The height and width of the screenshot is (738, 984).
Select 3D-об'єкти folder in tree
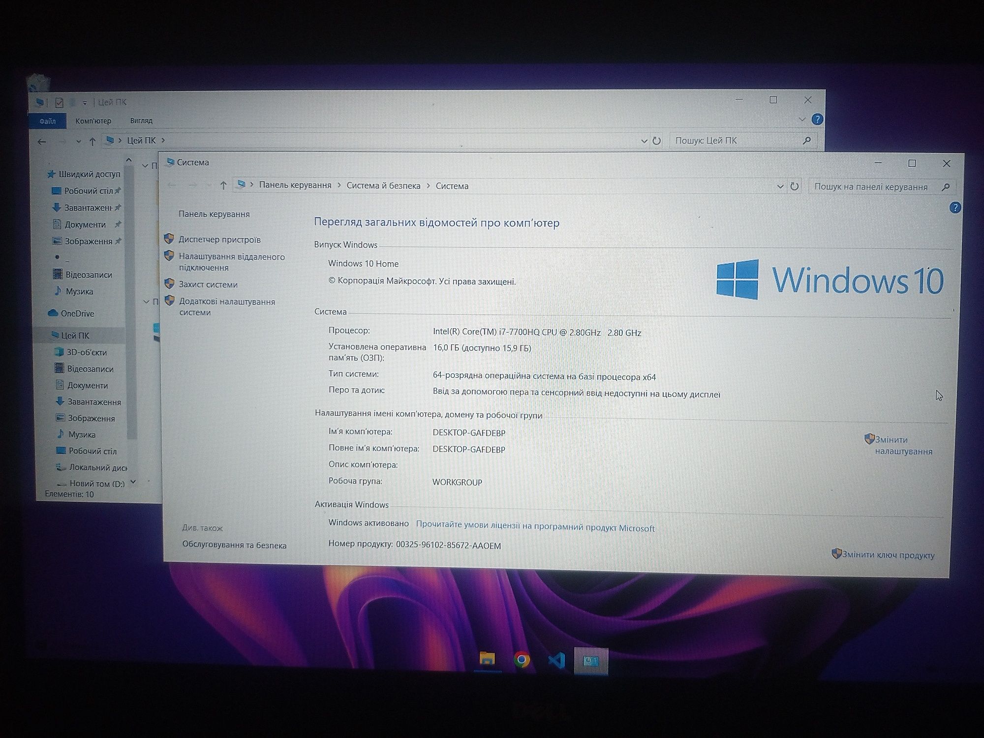[81, 352]
